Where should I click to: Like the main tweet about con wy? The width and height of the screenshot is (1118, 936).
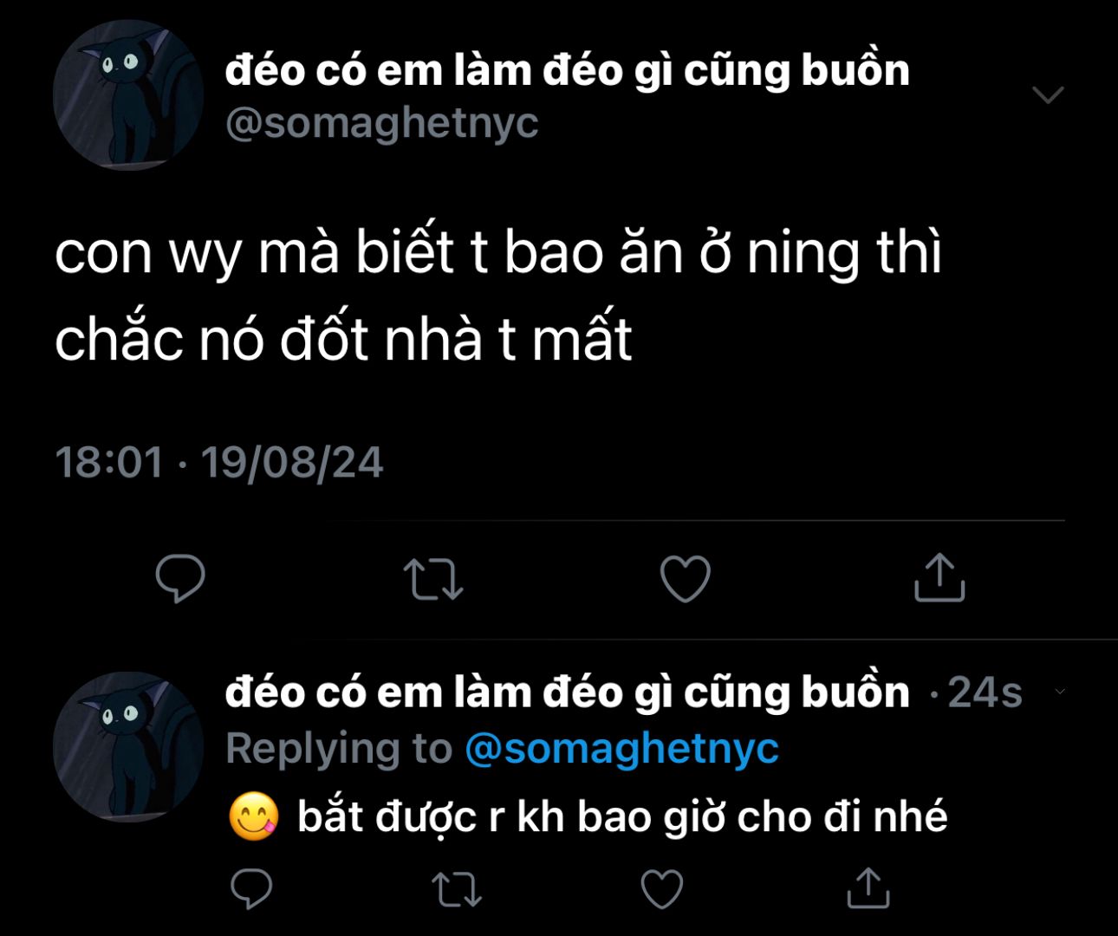[x=686, y=579]
